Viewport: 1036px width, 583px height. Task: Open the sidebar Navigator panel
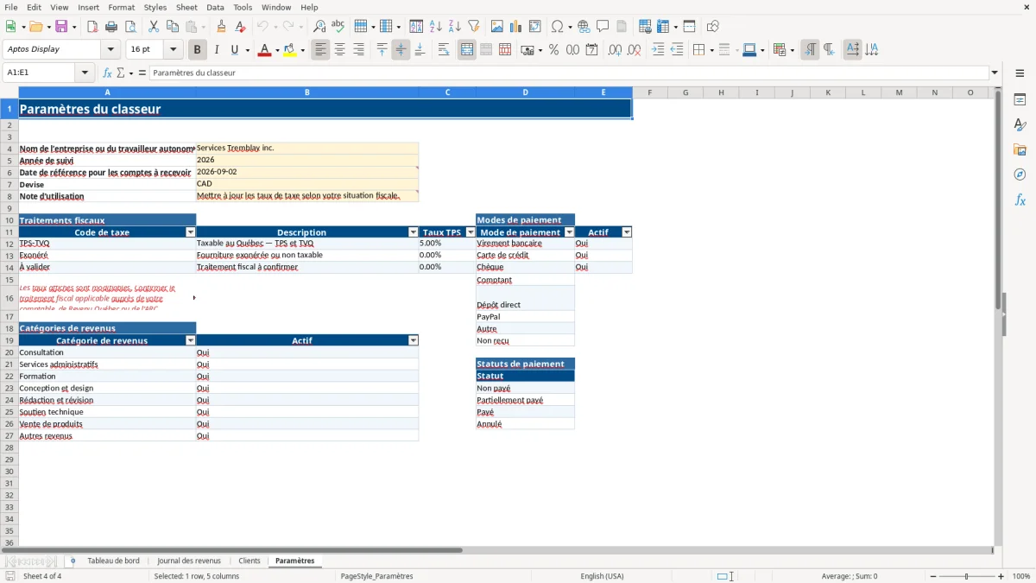[x=1020, y=174]
